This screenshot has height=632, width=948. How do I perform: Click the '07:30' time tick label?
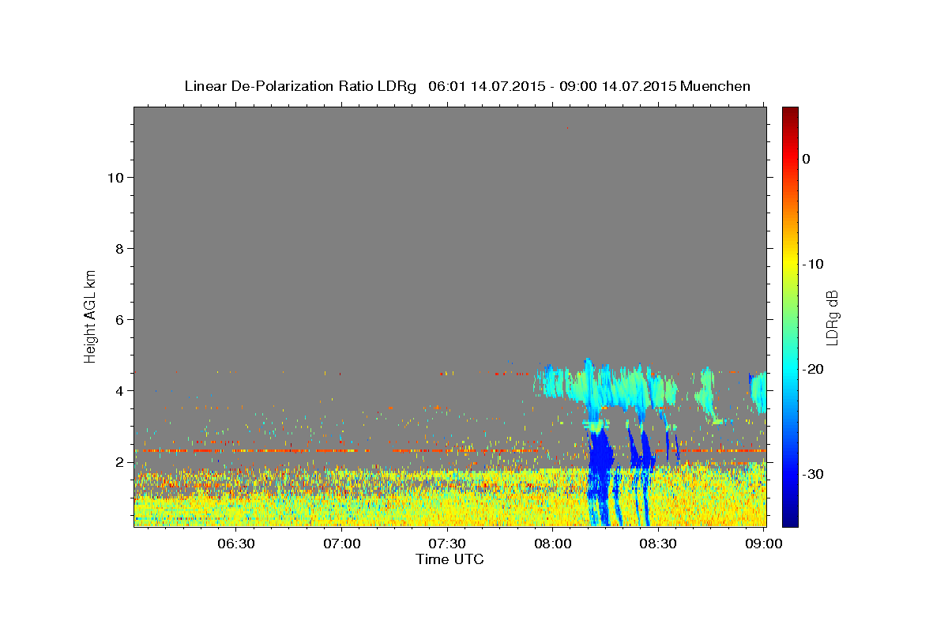pos(447,544)
